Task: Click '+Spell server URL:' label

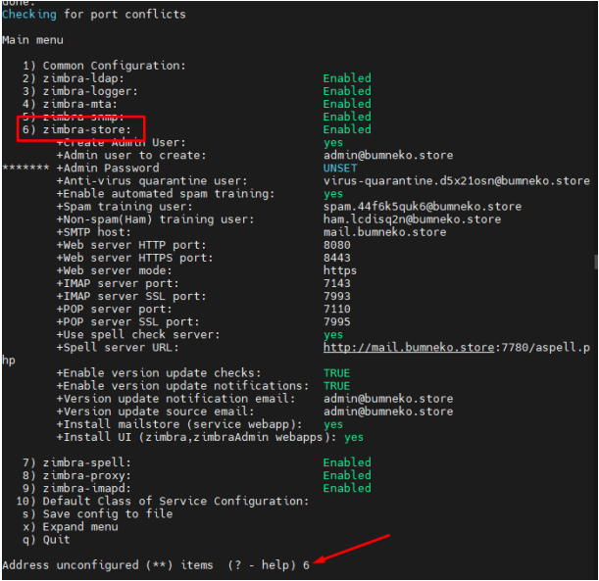Action: tap(118, 348)
